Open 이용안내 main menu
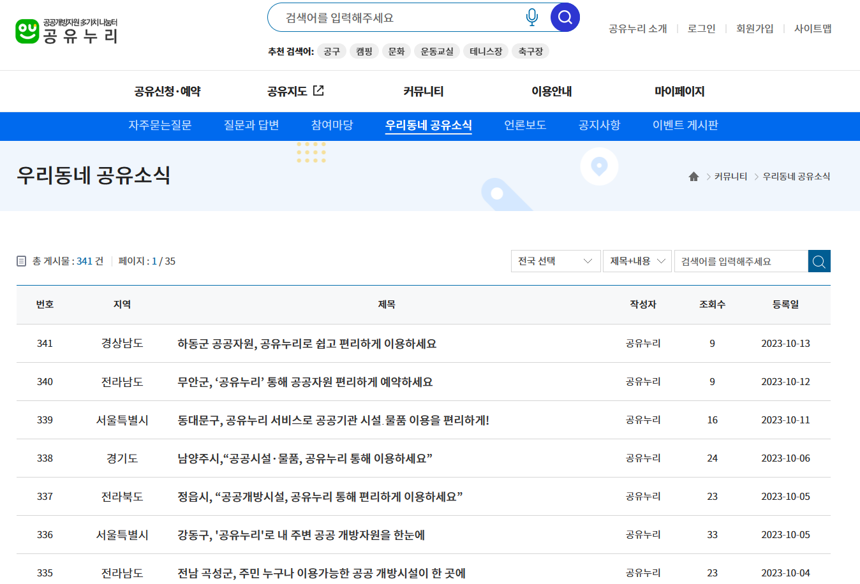 tap(552, 91)
